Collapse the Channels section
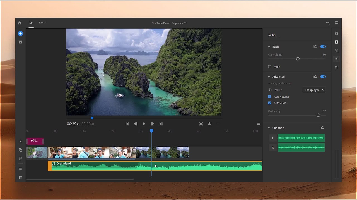The image size is (357, 200). (x=269, y=128)
